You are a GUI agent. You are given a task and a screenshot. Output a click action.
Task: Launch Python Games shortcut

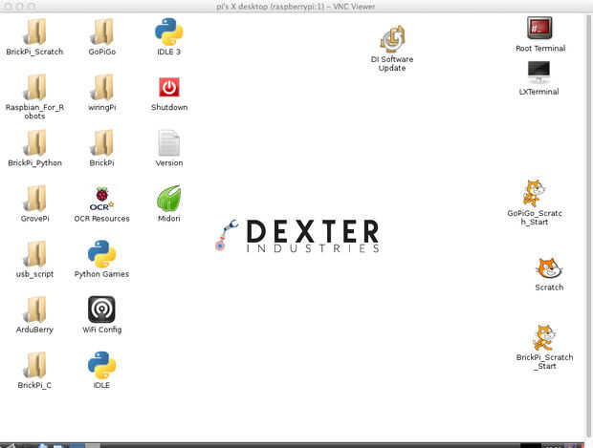click(x=101, y=254)
